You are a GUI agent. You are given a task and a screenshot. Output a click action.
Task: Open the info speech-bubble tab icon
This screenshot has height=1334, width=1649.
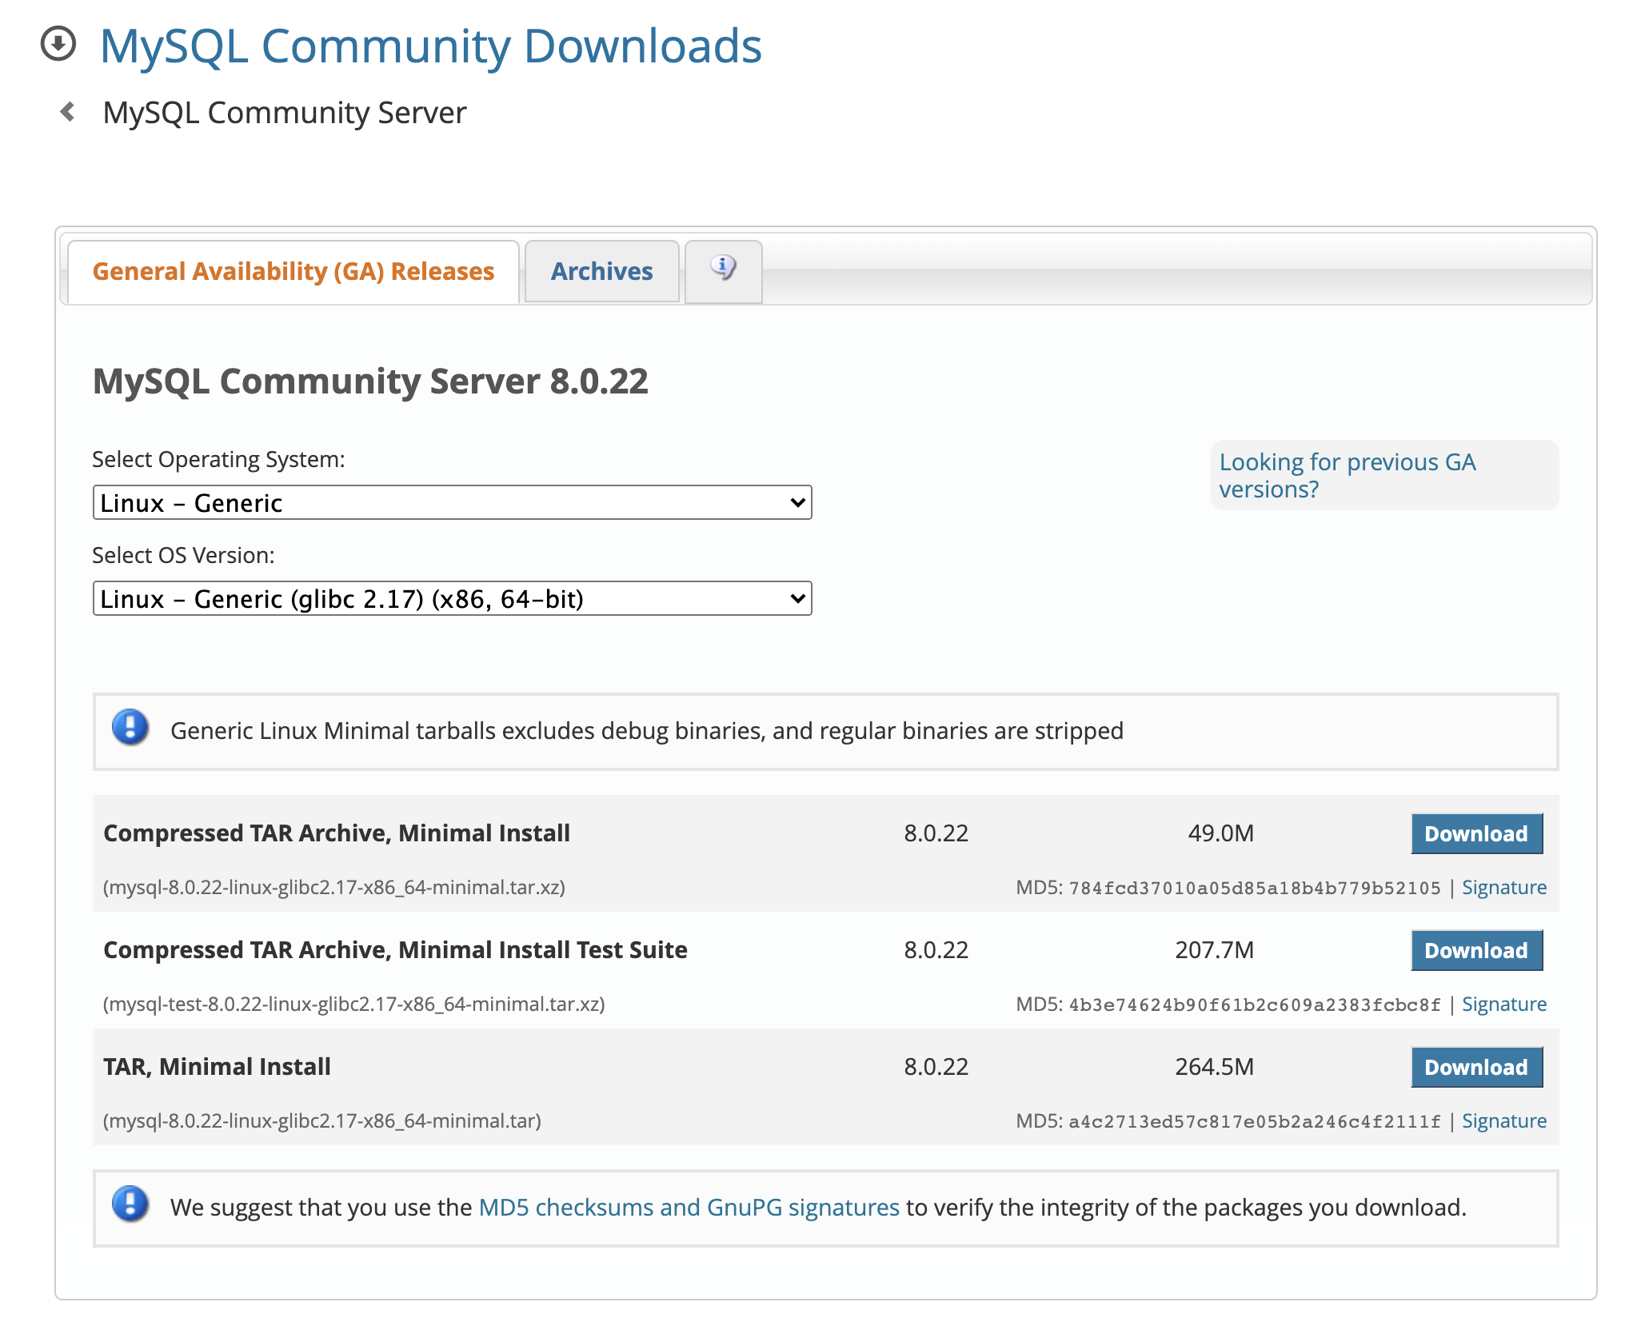pyautogui.click(x=723, y=269)
